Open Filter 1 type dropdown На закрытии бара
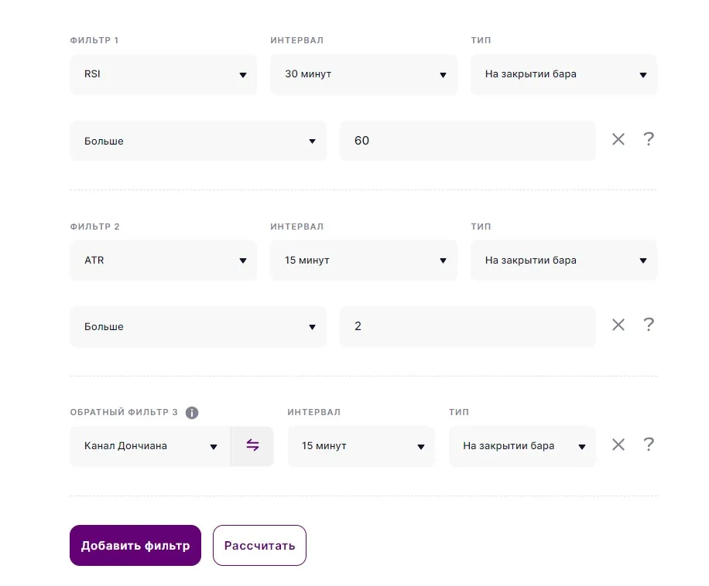The height and width of the screenshot is (586, 709). (563, 75)
